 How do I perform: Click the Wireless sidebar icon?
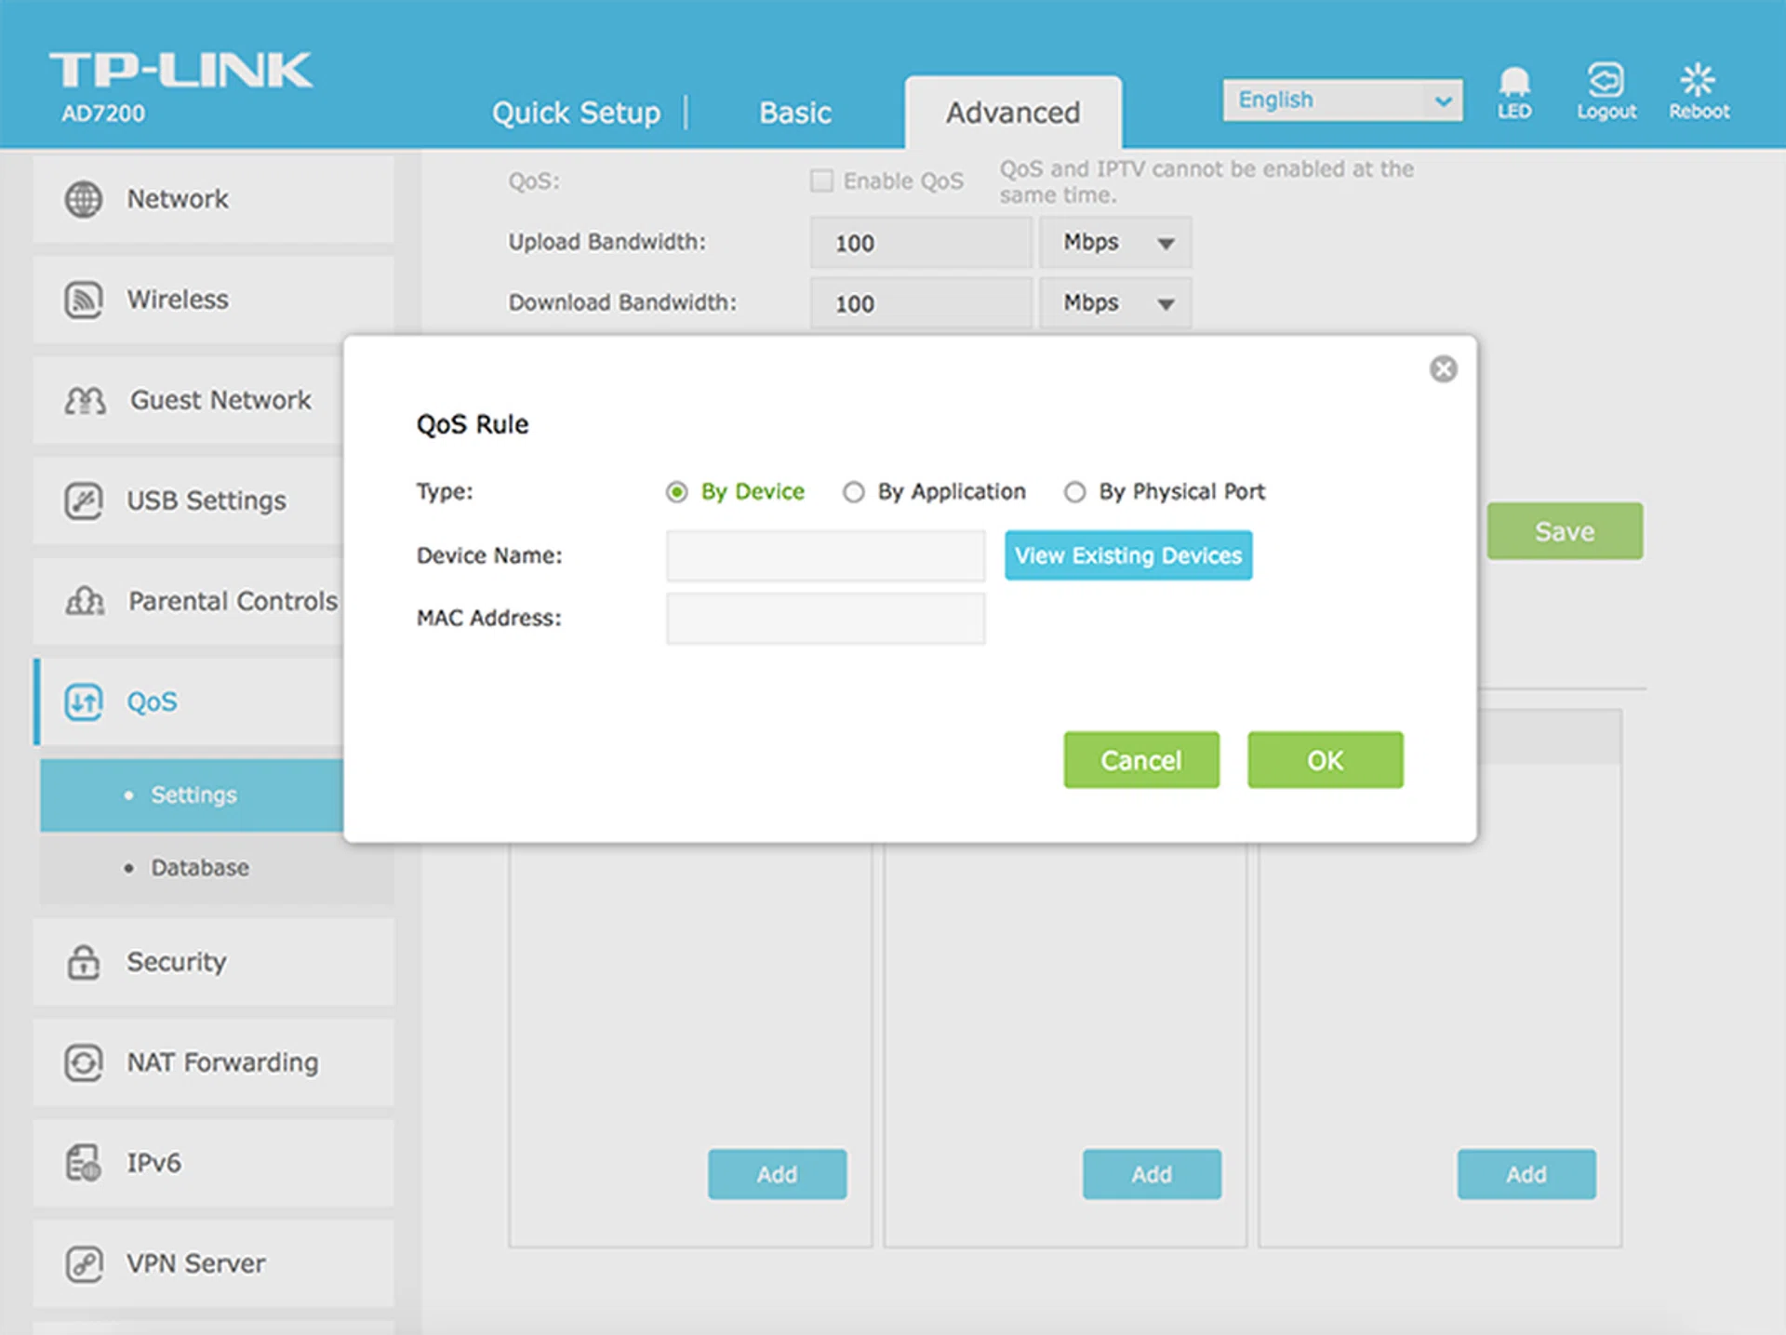[x=84, y=300]
